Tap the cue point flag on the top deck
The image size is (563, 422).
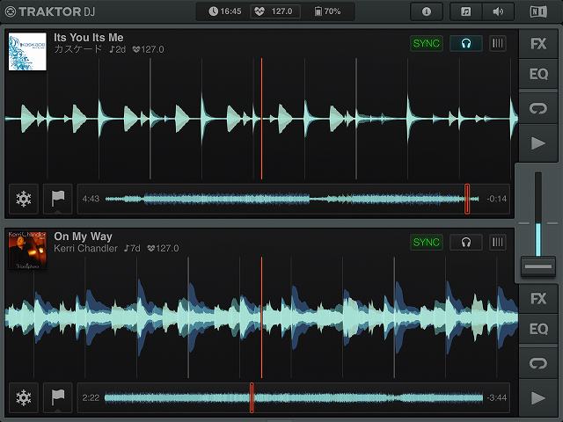pyautogui.click(x=58, y=199)
